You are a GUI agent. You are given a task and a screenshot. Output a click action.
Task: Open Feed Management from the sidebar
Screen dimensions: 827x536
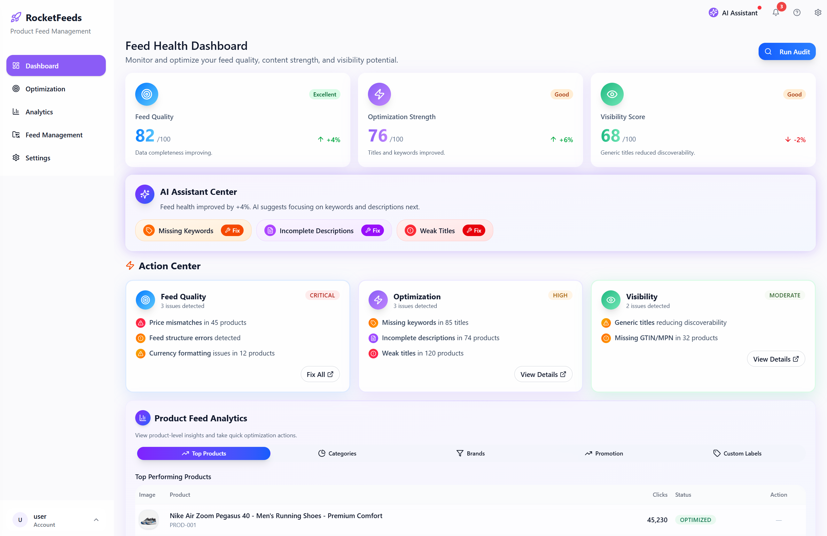coord(54,135)
